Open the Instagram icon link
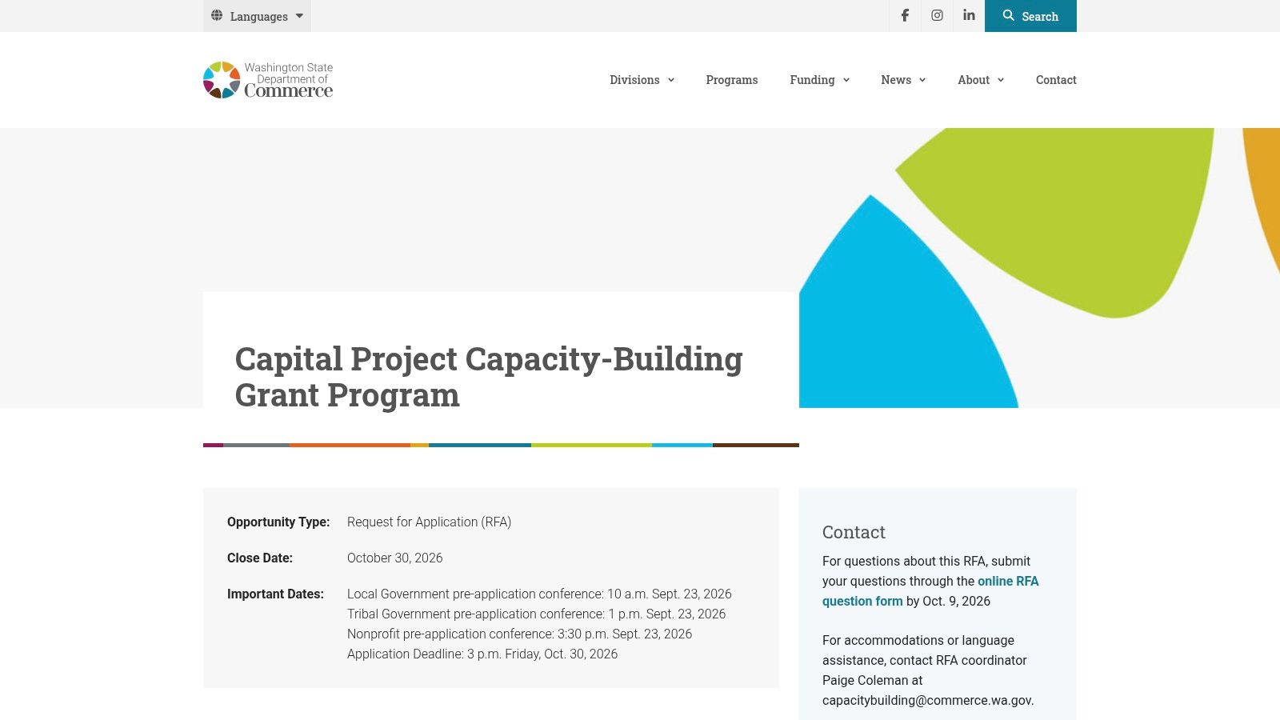1280x720 pixels. tap(937, 16)
